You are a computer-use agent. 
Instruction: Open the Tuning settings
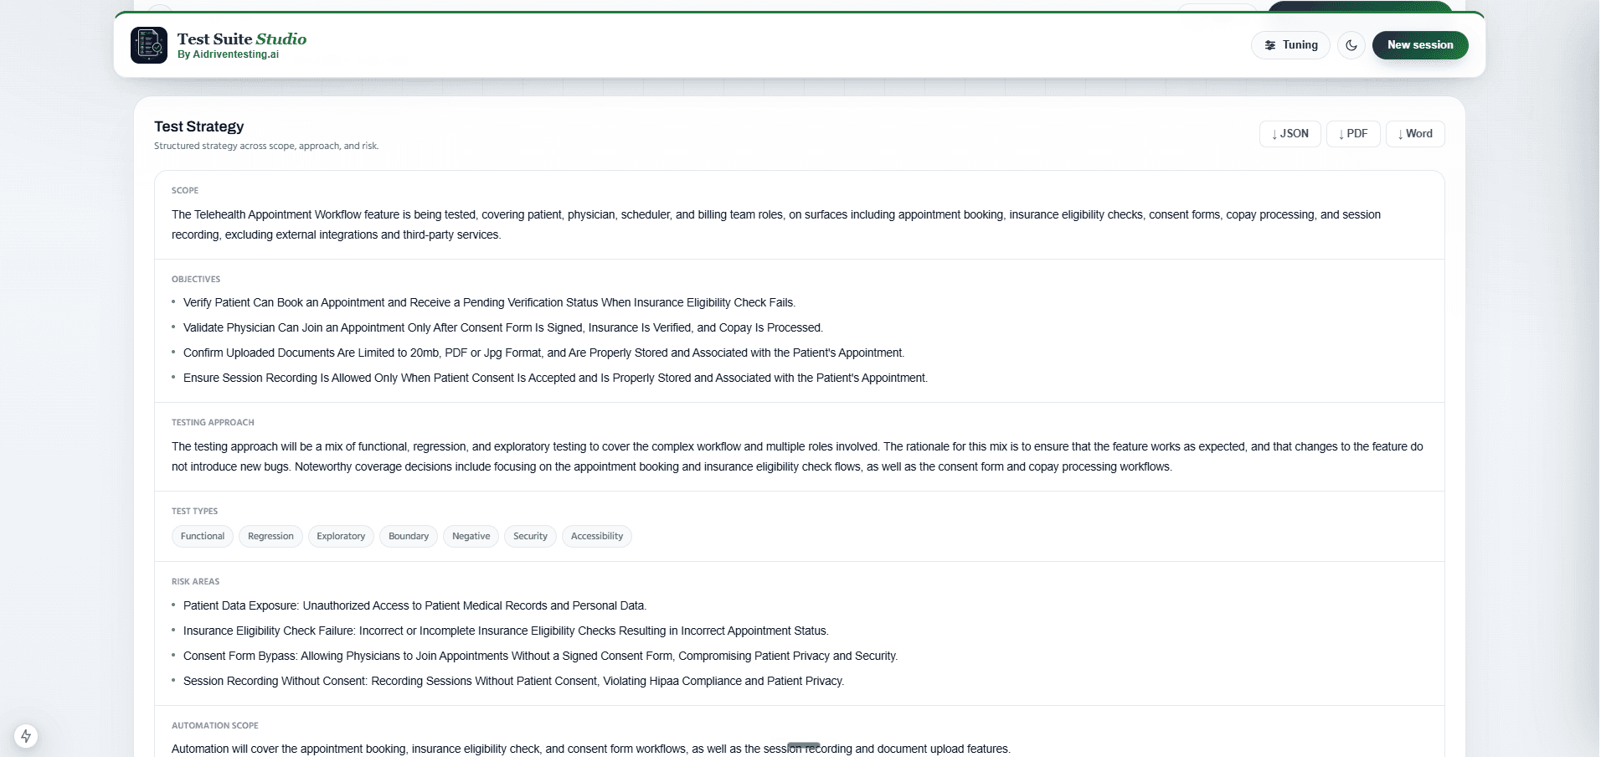(1290, 45)
